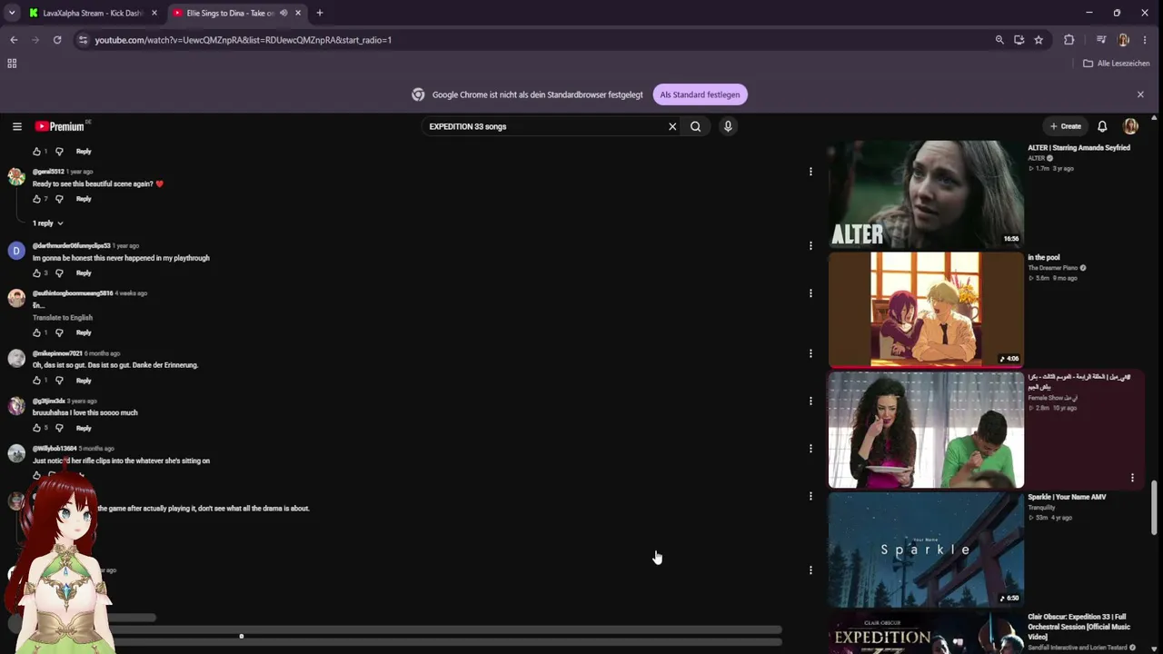Reply to 'Oh, das ist so gut' comment
The width and height of the screenshot is (1163, 654).
[x=84, y=381]
